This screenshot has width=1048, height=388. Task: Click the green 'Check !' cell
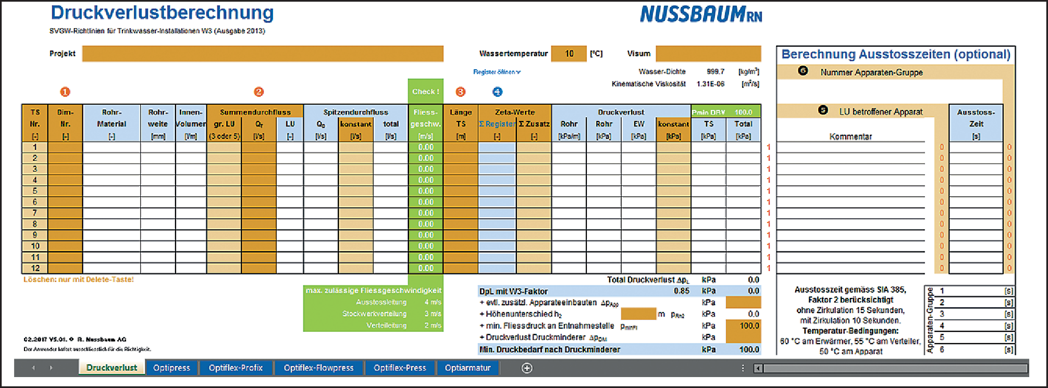click(425, 92)
